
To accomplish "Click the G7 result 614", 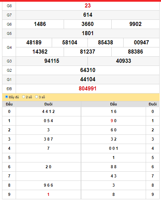I will pos(87,15).
